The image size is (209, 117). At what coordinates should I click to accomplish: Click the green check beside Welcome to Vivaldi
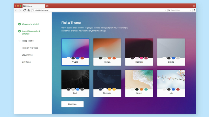pyautogui.click(x=19, y=24)
